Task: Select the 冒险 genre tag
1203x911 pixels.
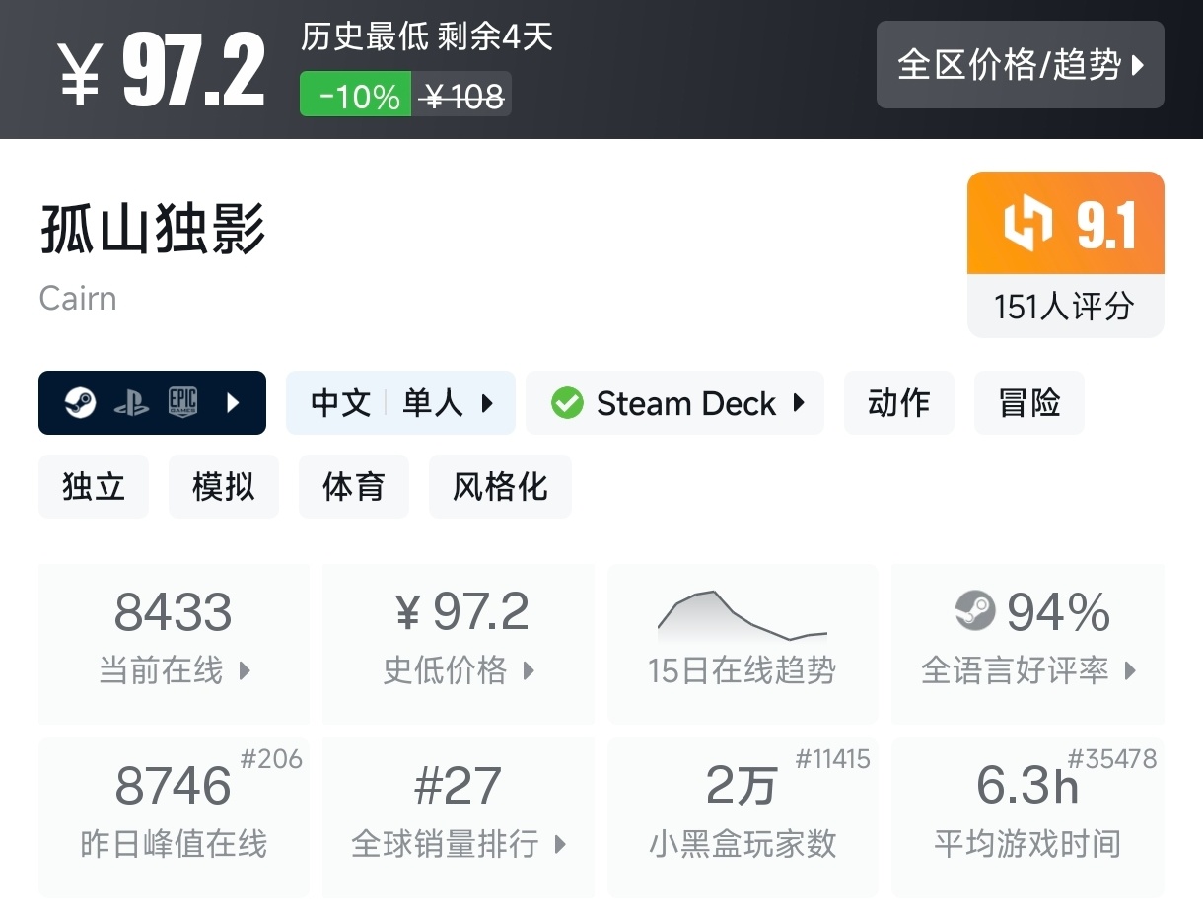Action: coord(1028,403)
